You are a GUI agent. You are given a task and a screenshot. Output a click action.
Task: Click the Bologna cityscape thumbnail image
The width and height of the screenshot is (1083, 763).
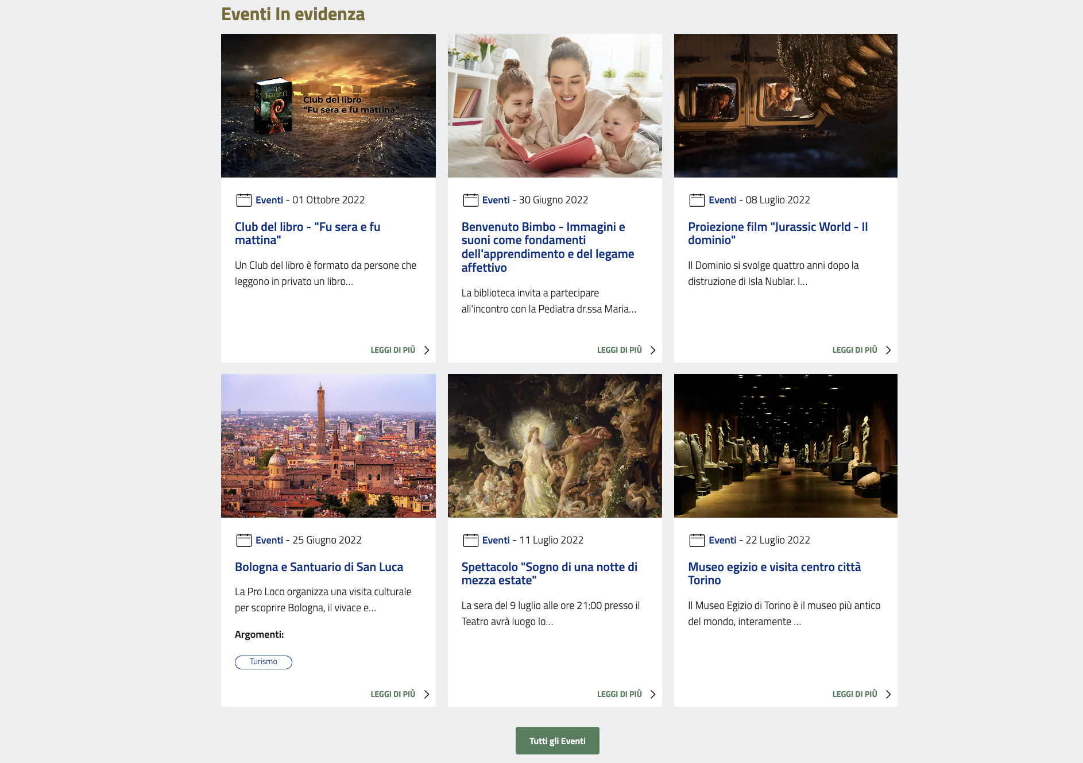[328, 445]
